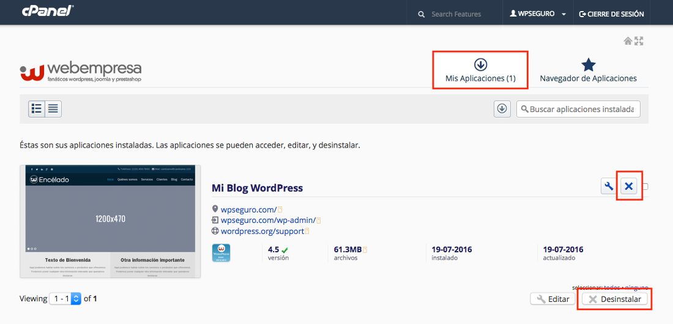The width and height of the screenshot is (673, 324).
Task: Switch to the compact list view icon
Action: tap(53, 109)
